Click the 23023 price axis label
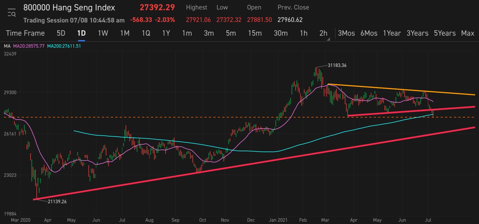The image size is (479, 224). [x=10, y=175]
